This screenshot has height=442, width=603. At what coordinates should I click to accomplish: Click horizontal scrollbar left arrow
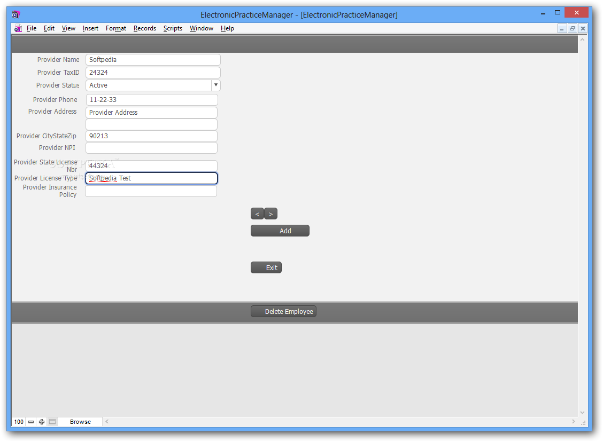pyautogui.click(x=107, y=422)
